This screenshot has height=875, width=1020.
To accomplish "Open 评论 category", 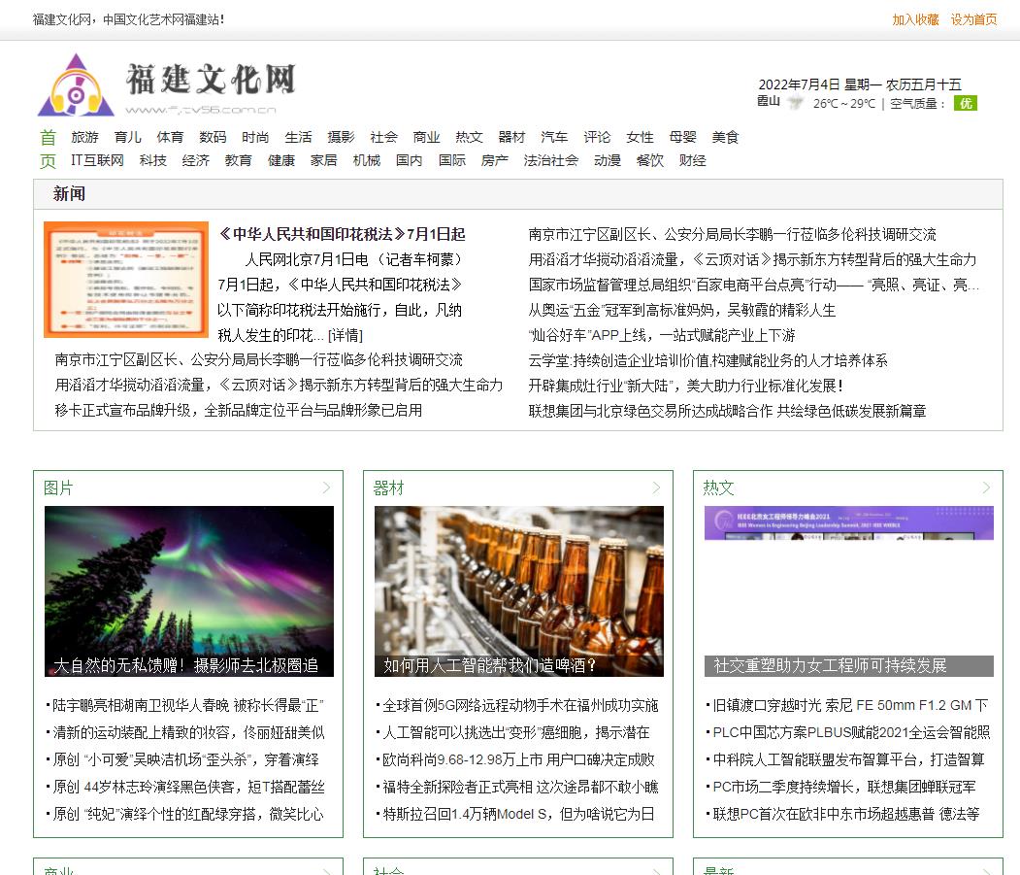I will click(x=597, y=137).
